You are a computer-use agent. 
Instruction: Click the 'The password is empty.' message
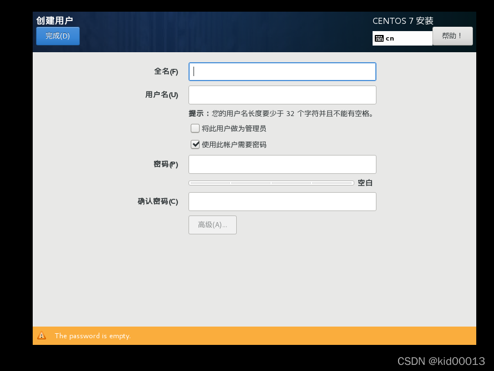tap(93, 336)
